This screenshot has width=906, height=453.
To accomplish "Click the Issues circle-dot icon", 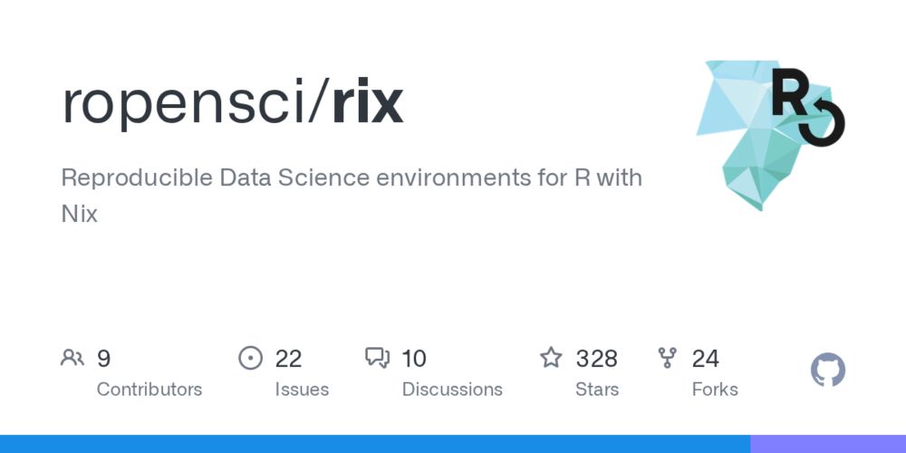I will click(x=250, y=358).
